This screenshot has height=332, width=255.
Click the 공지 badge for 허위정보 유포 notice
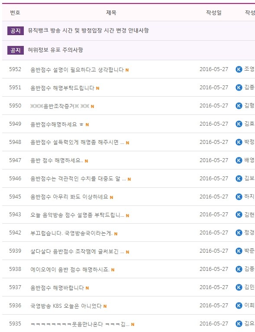click(16, 50)
